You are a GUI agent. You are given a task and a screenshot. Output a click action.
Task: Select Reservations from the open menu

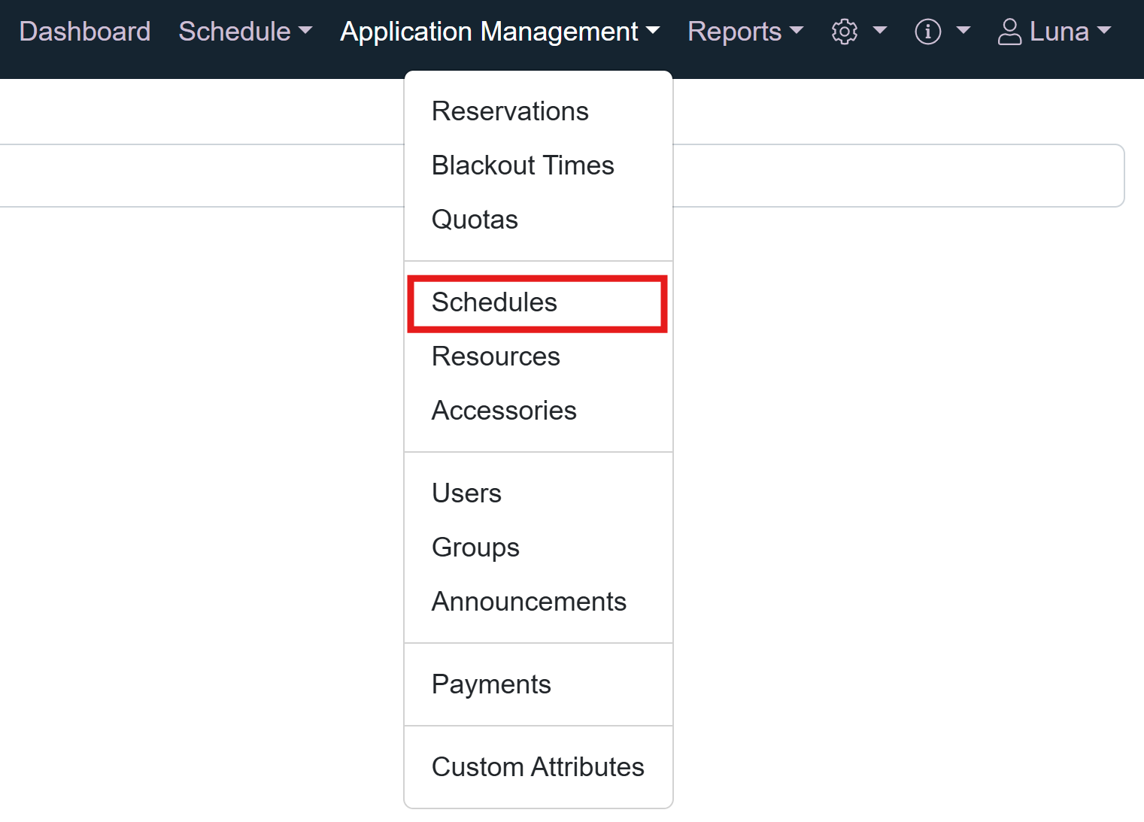point(510,111)
